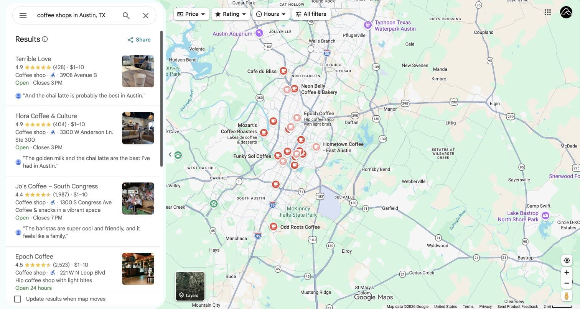Click the coffee pin near South Austin

(275, 185)
